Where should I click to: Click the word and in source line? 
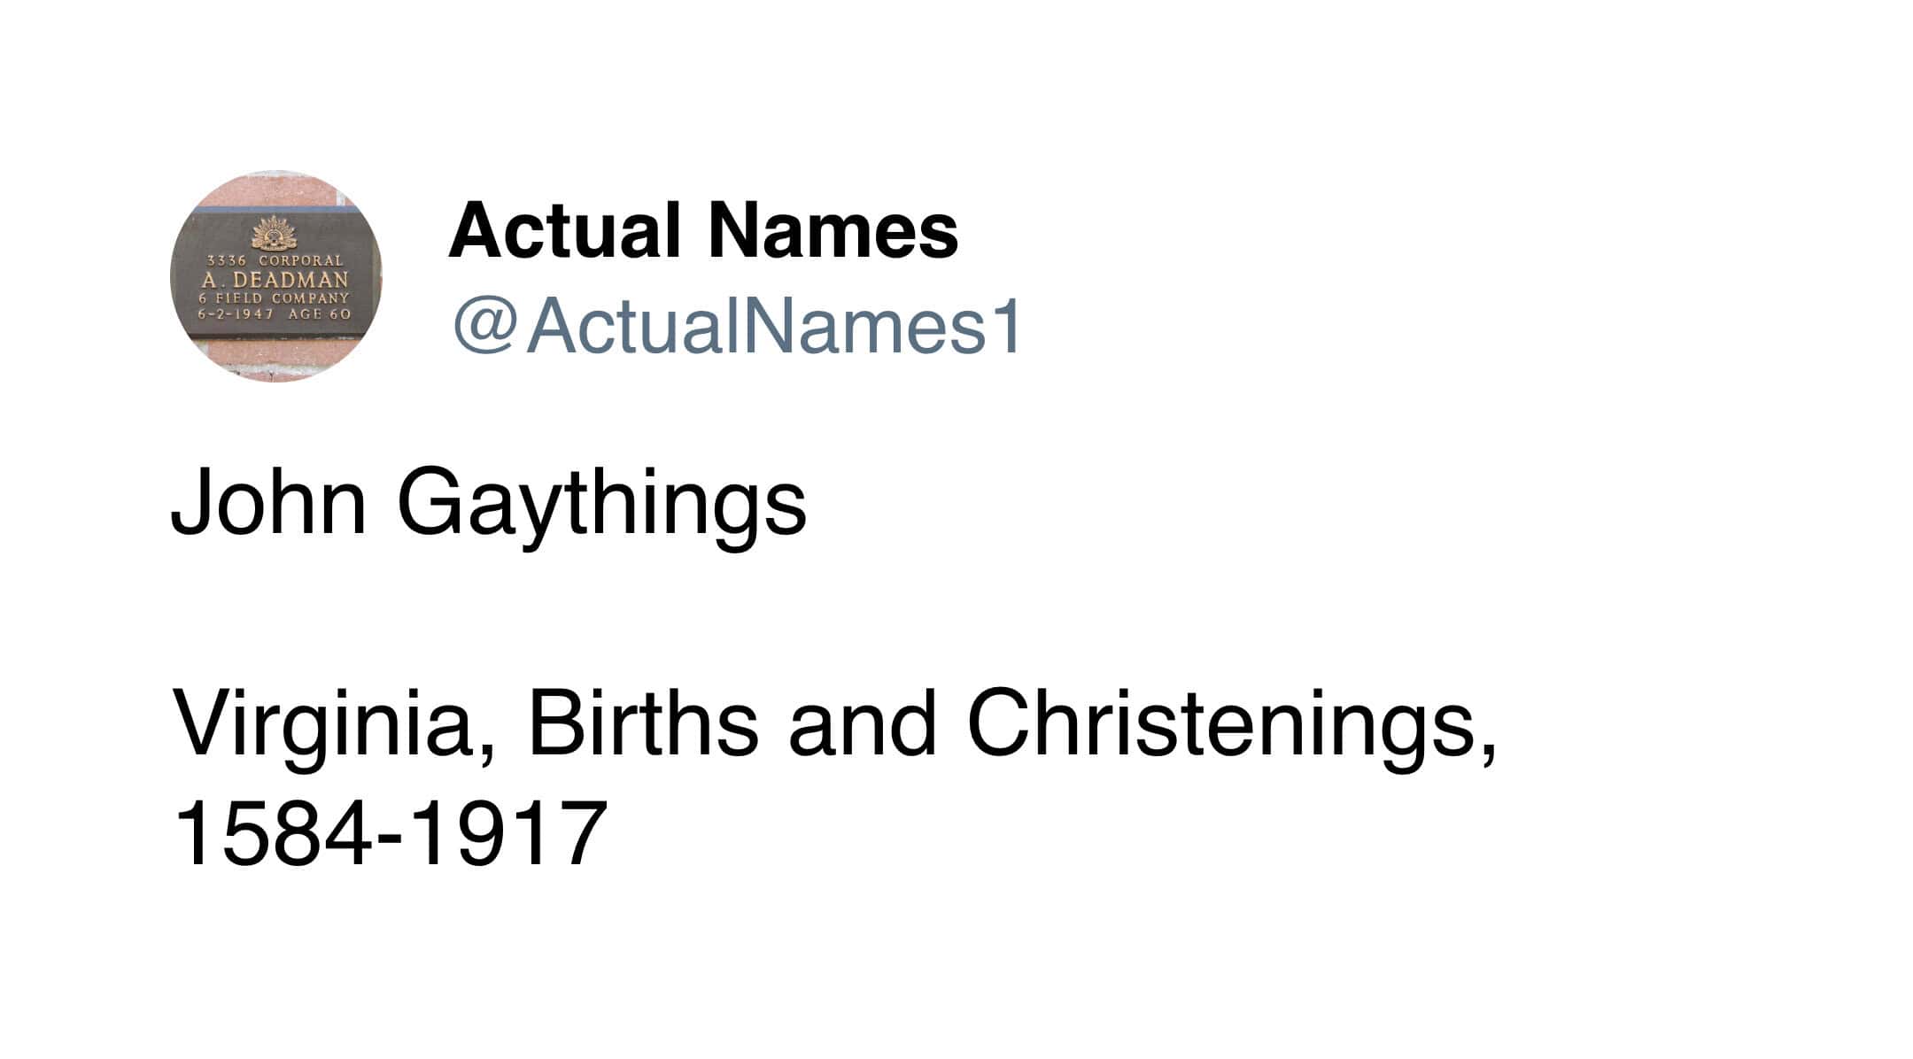862,723
